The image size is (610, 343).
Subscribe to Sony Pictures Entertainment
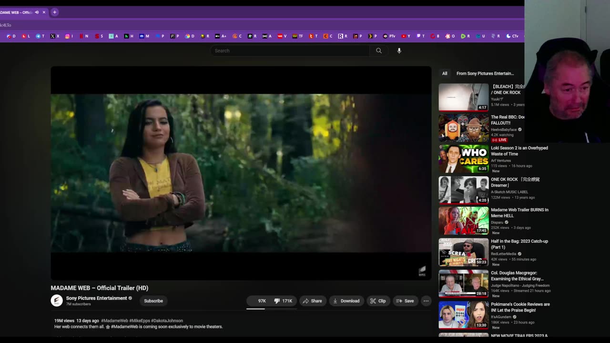pyautogui.click(x=153, y=301)
